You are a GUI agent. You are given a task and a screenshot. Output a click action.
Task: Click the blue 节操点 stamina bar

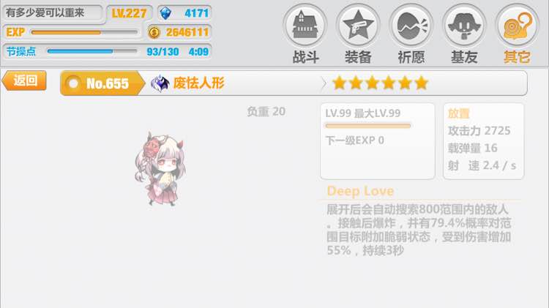[x=91, y=51]
